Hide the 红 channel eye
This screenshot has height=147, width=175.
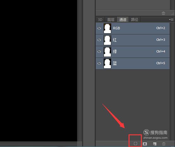[99, 40]
